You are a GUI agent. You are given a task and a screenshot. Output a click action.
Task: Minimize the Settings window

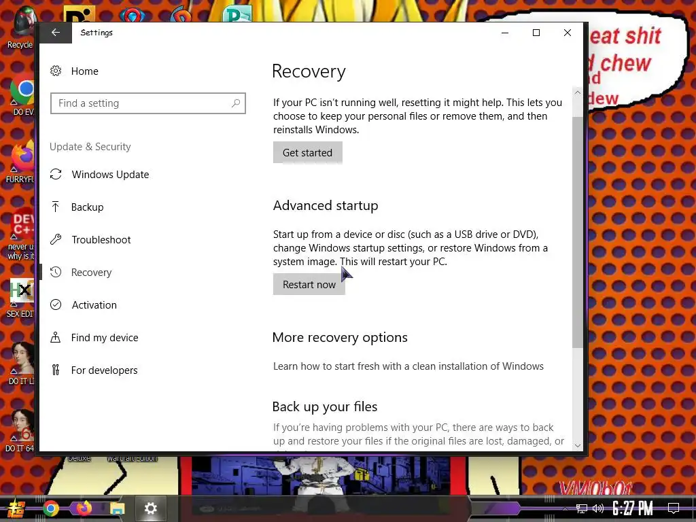coord(505,33)
